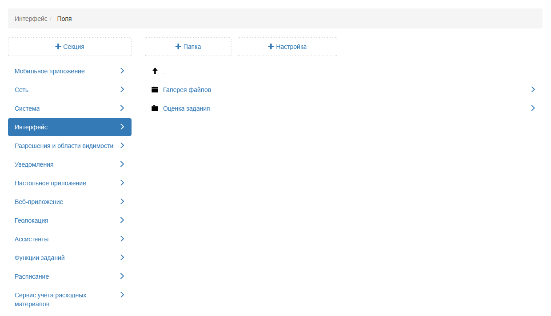Expand chevron for Оценка задания folder
The height and width of the screenshot is (316, 551).
[x=533, y=108]
